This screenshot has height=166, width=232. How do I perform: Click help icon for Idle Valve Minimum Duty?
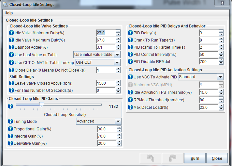pos(11,33)
